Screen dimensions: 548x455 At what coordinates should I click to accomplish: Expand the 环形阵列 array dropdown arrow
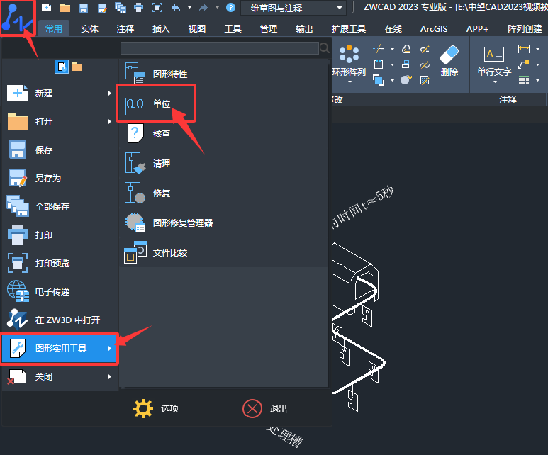(350, 82)
